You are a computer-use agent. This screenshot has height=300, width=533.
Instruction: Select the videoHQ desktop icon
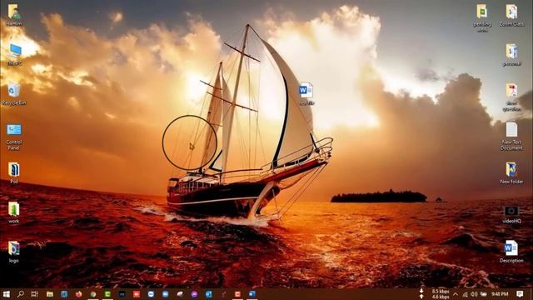click(511, 214)
